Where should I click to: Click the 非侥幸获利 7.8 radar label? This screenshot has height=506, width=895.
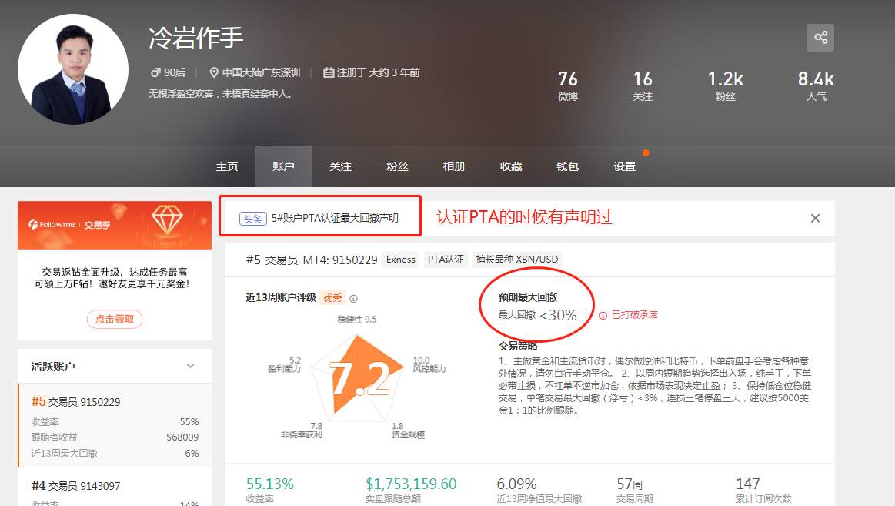302,430
